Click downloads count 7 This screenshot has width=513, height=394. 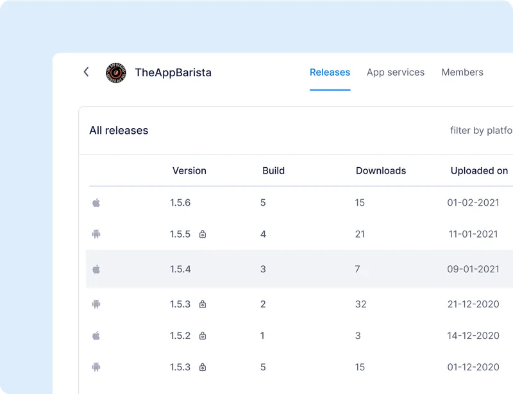tap(357, 269)
